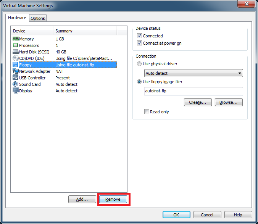Open the Hardware tab

[x=17, y=18]
